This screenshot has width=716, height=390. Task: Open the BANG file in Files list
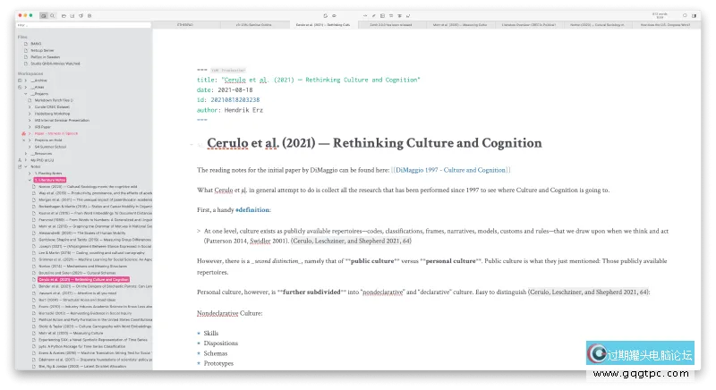[36, 44]
